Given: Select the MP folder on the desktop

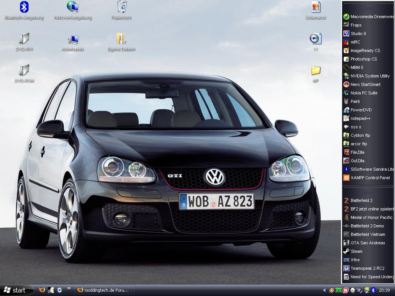Looking at the screenshot, I should pos(316,74).
